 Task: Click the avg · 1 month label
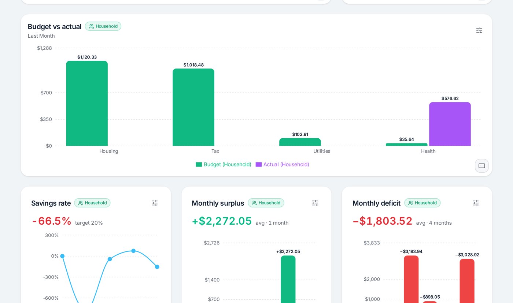coord(272,223)
